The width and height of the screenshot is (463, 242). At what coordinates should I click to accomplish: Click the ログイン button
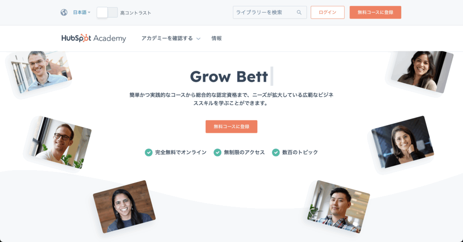[327, 12]
